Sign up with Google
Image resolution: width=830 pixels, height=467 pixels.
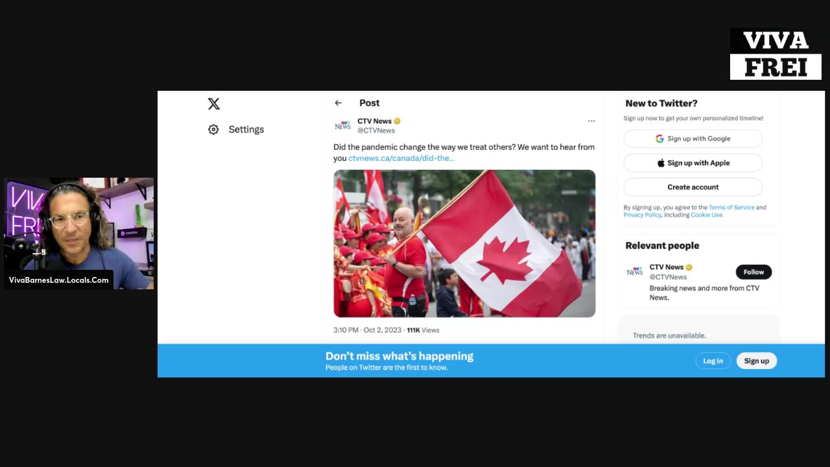click(693, 139)
